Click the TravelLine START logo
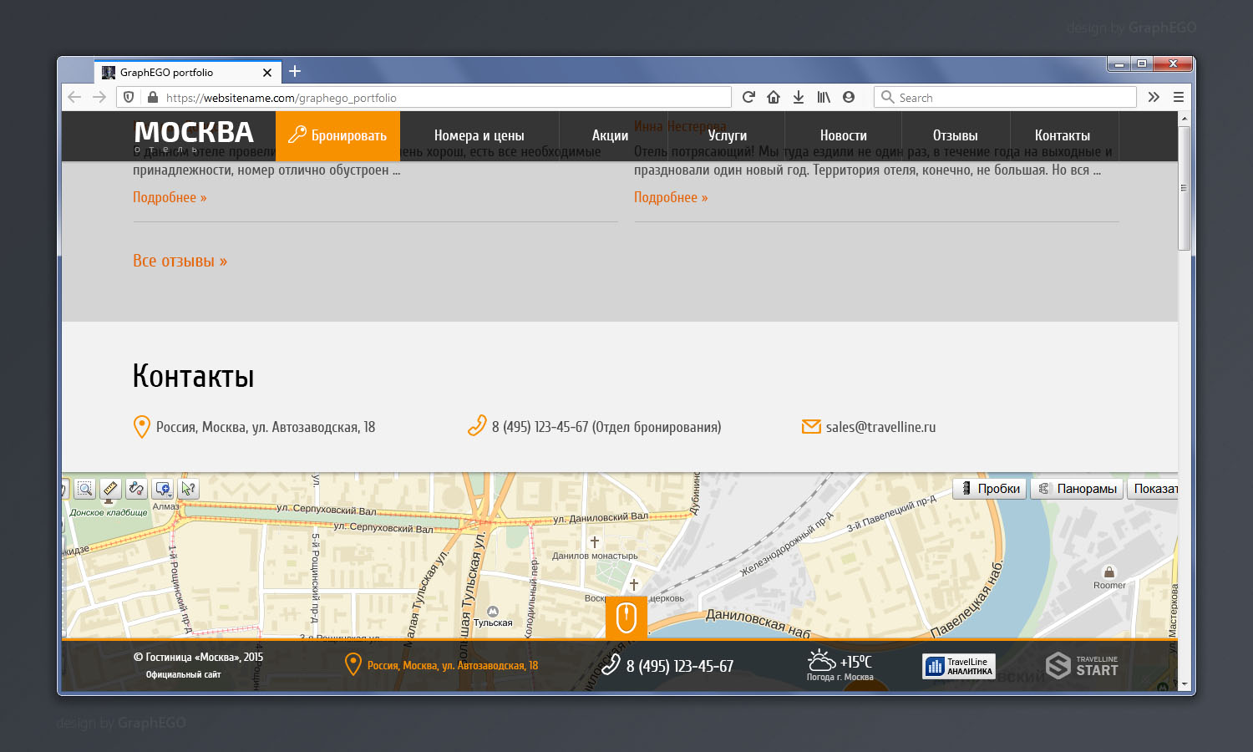 pyautogui.click(x=1082, y=666)
